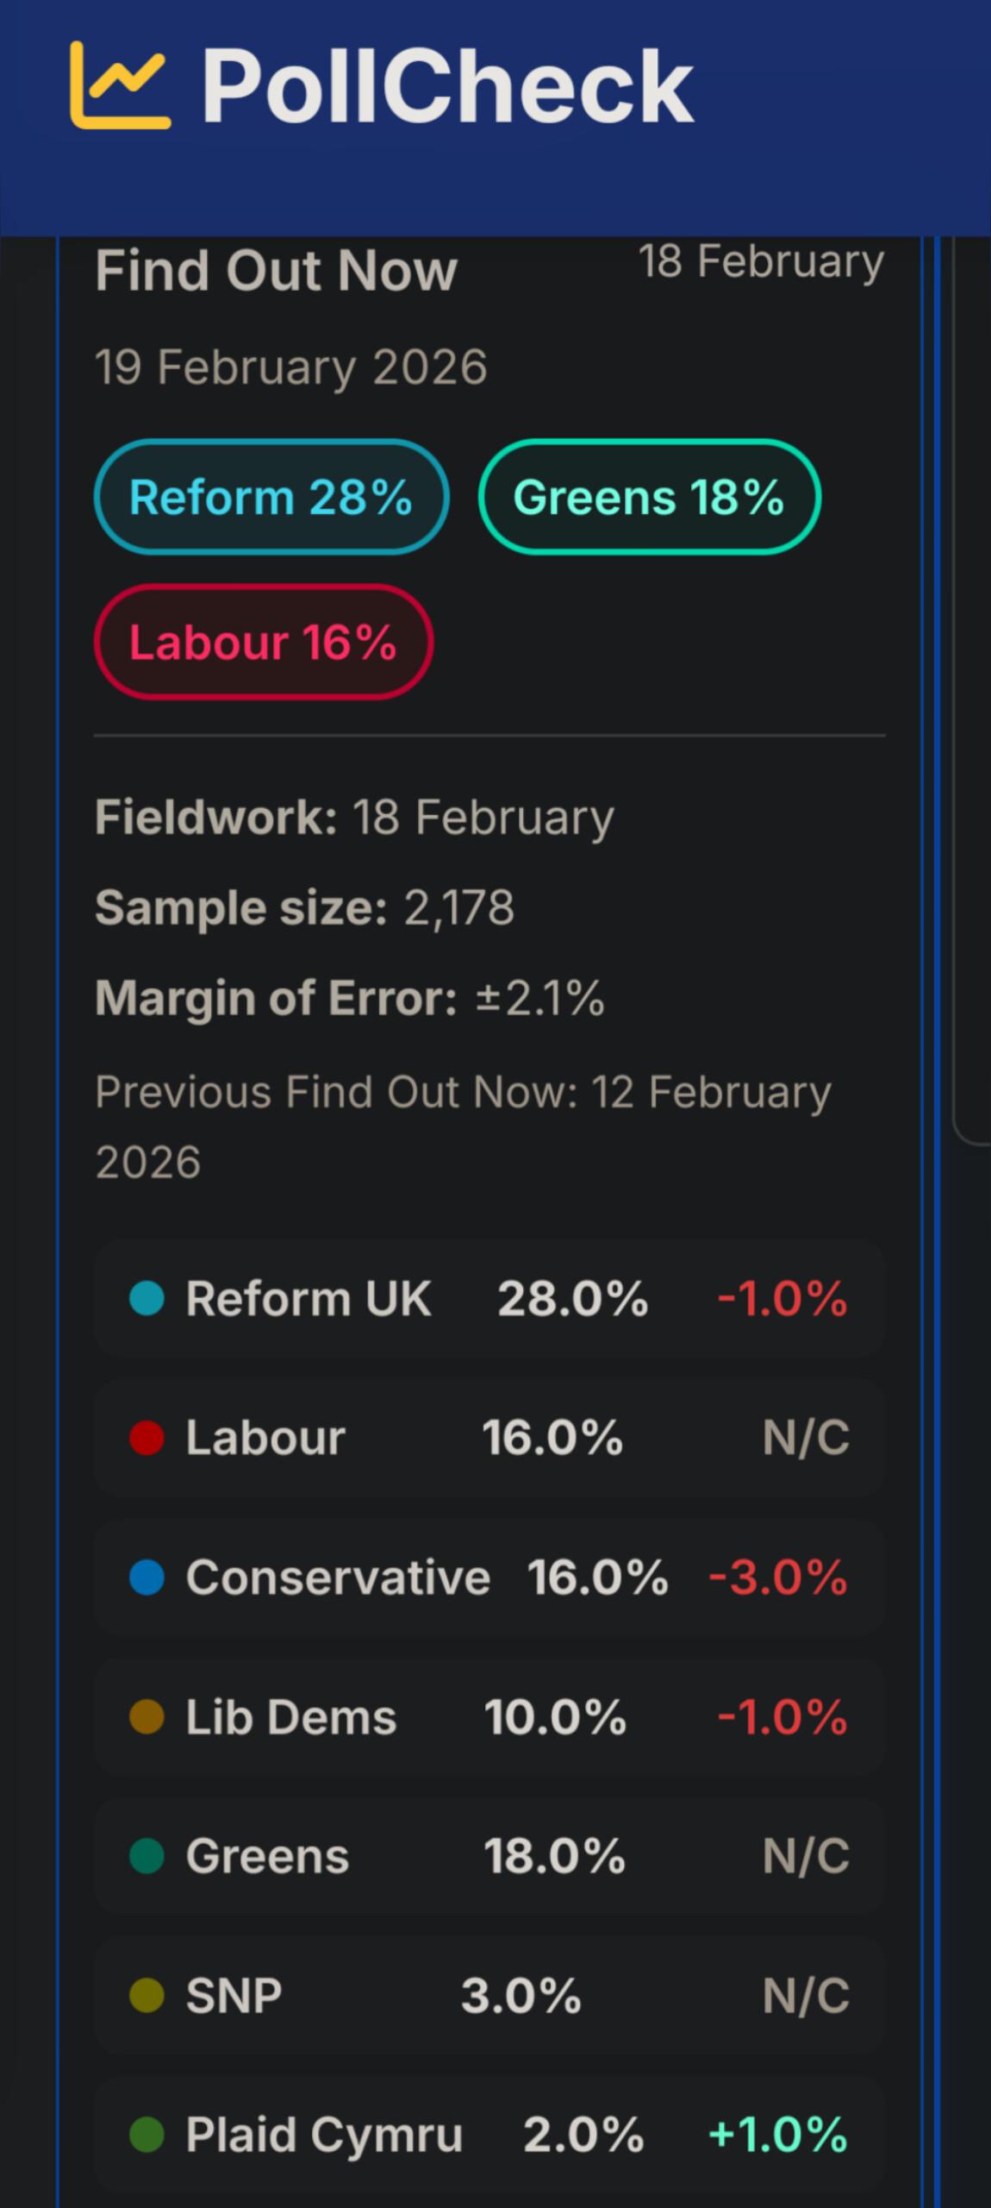991x2208 pixels.
Task: Click the SNP olive yellow color dot
Action: pyautogui.click(x=146, y=1995)
